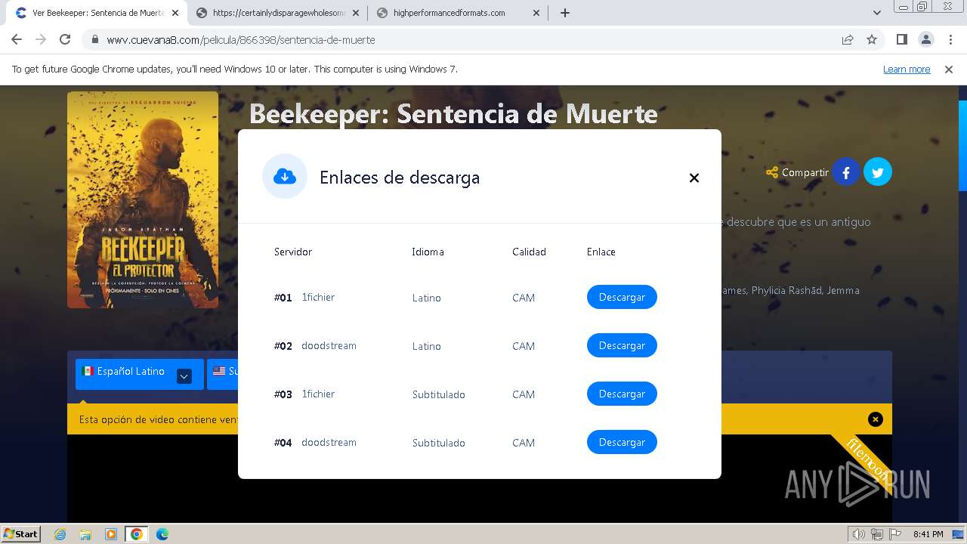This screenshot has width=967, height=544.
Task: Open Windows Media Player from taskbar
Action: pyautogui.click(x=111, y=534)
